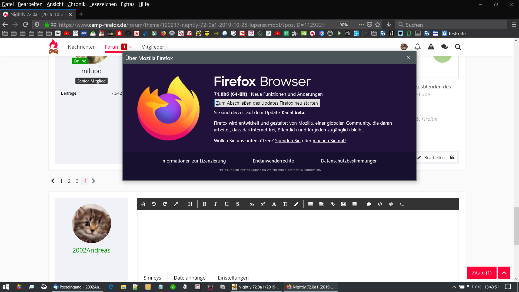Viewport: 519px width, 292px height.
Task: Open the Datenschutzbestimmungen link
Action: [x=349, y=161]
